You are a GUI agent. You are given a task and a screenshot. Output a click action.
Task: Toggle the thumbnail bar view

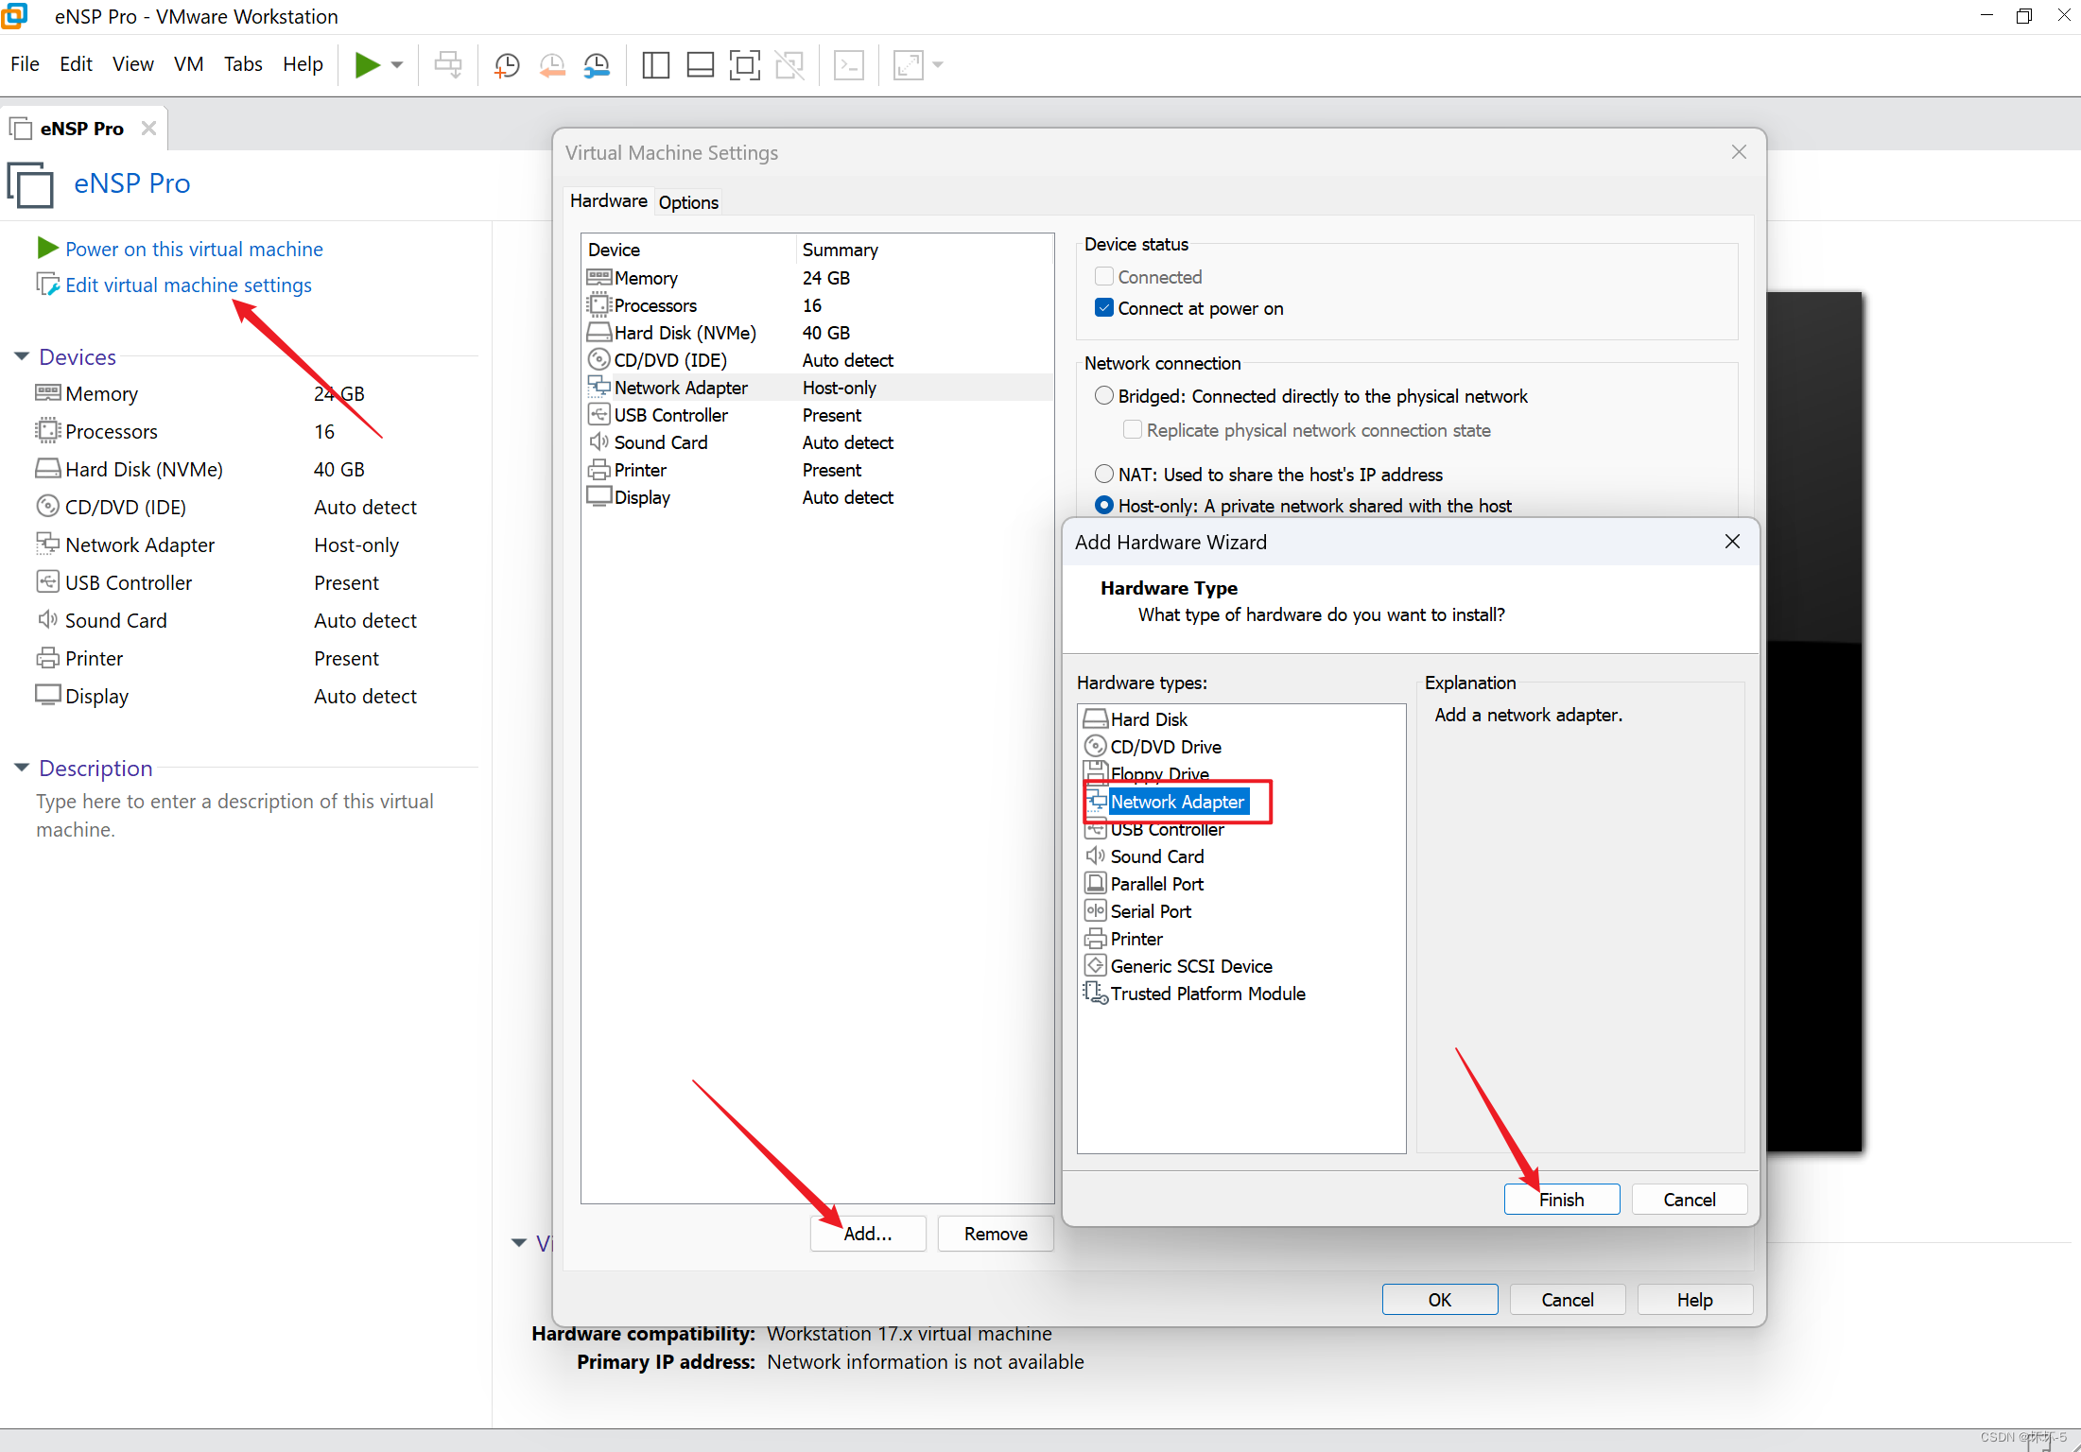point(700,64)
